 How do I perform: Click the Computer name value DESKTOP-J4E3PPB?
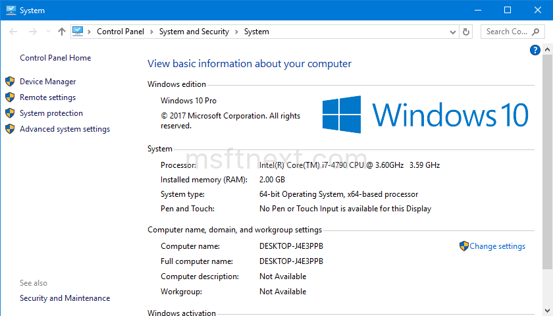[291, 246]
